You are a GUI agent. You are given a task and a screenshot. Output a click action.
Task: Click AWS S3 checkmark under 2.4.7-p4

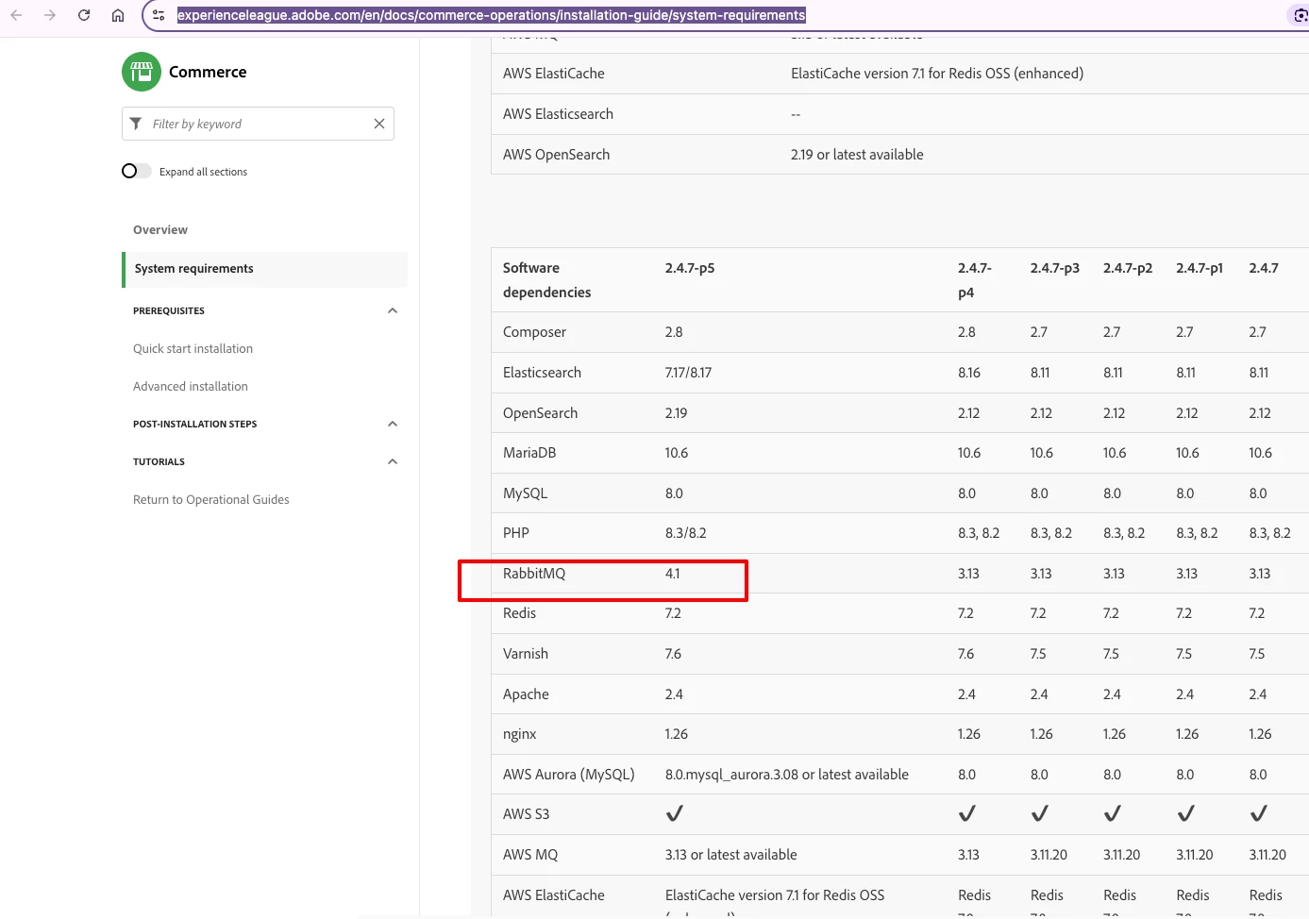967,813
